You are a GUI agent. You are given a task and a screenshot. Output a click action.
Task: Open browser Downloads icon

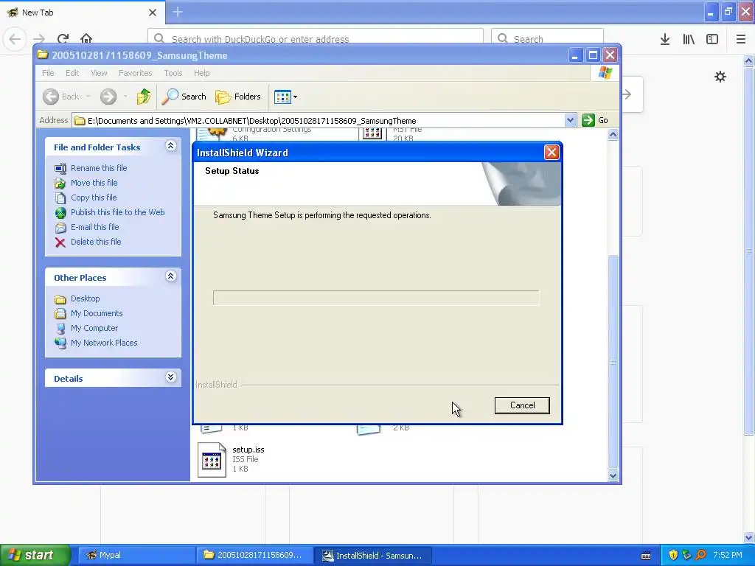point(665,39)
